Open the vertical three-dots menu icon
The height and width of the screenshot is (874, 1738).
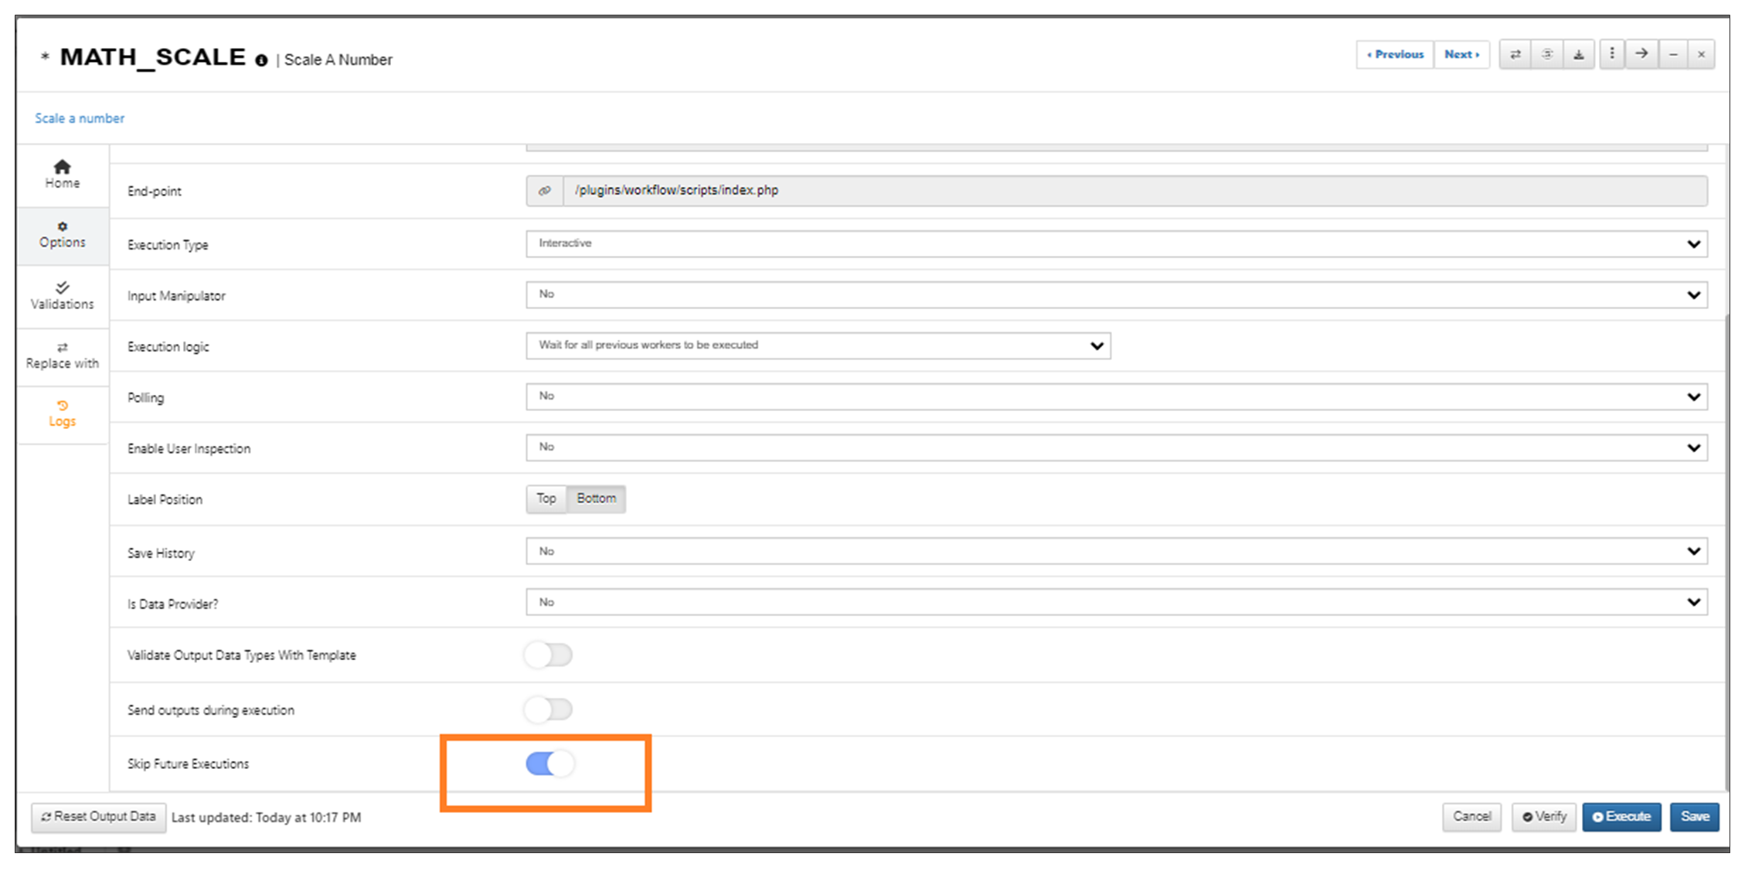[1612, 54]
